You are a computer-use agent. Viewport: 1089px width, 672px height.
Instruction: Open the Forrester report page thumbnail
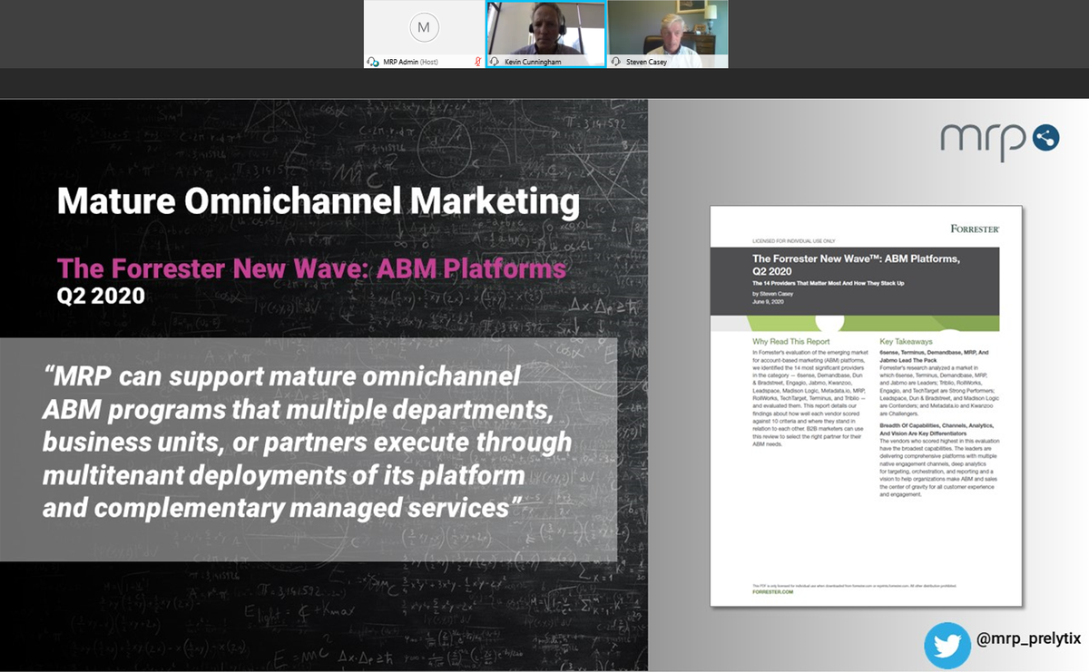click(x=866, y=406)
